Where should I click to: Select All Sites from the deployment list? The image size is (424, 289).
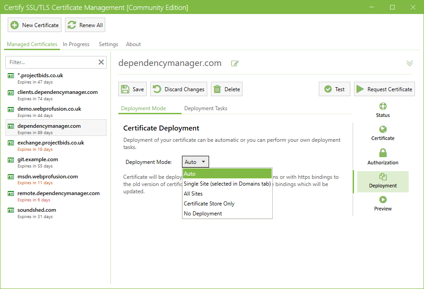point(193,194)
